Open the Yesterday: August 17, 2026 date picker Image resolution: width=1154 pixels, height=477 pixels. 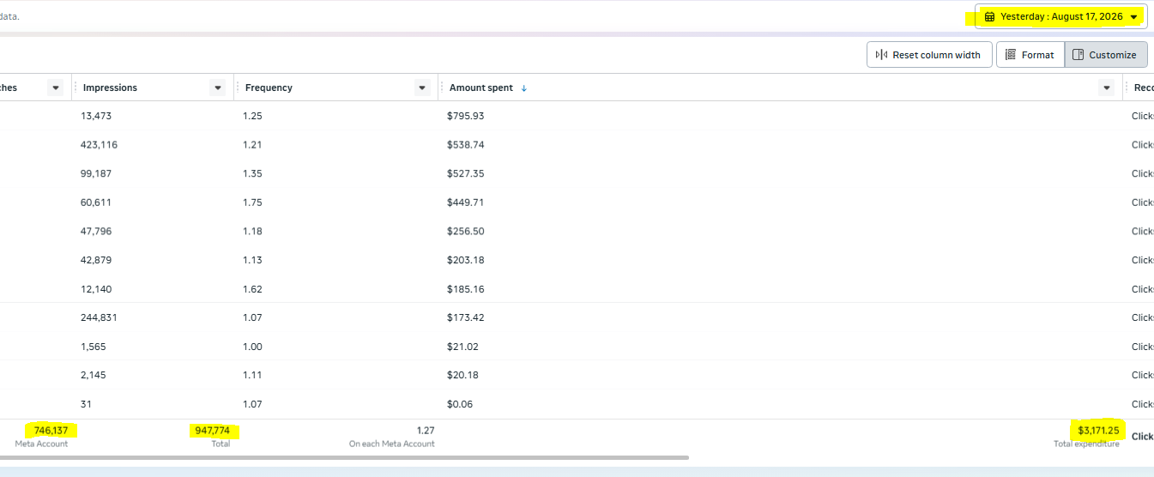tap(1060, 17)
